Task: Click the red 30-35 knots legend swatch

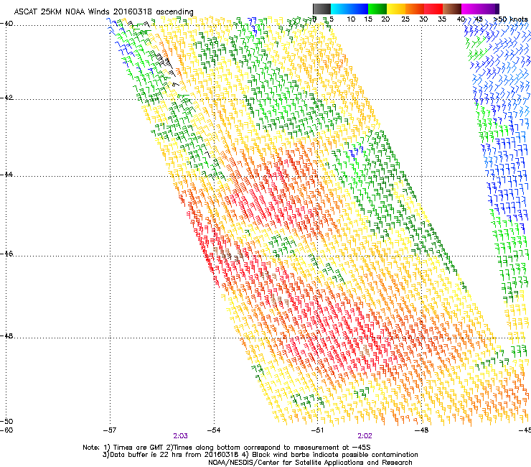Action: [x=433, y=9]
